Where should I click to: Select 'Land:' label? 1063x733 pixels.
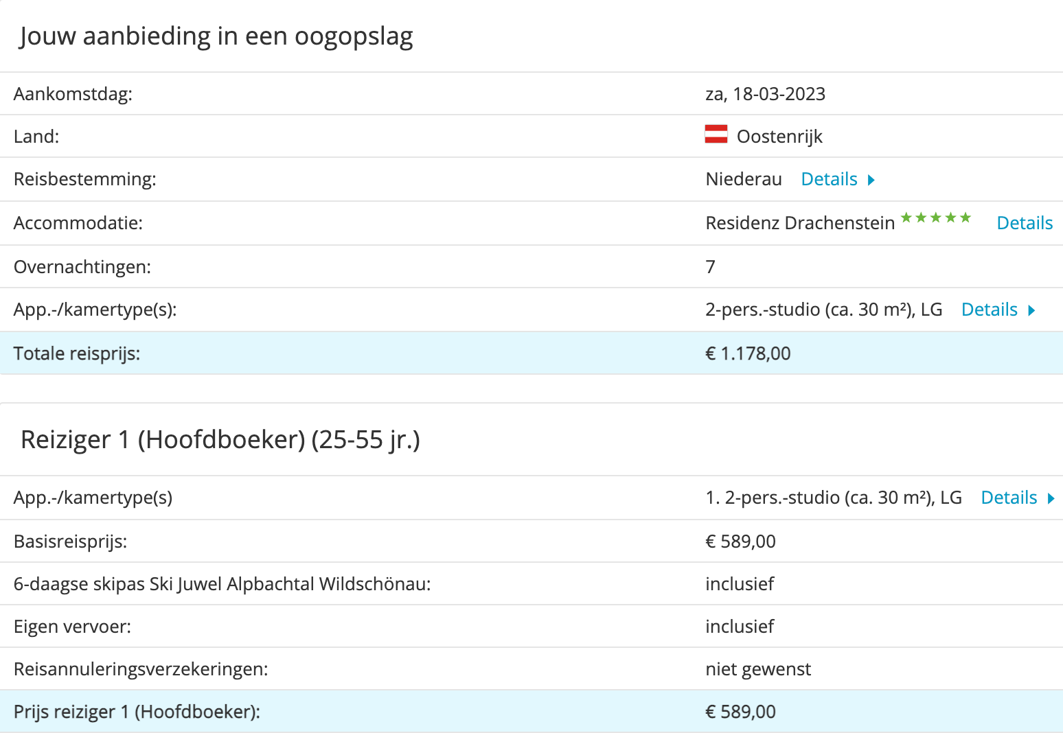coord(36,137)
